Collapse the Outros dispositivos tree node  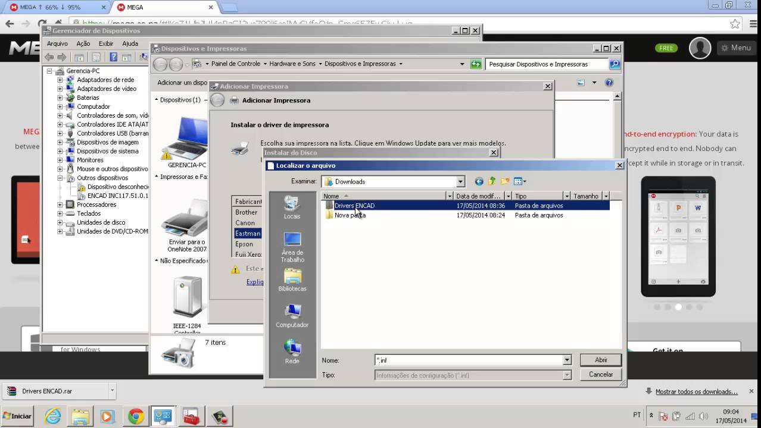60,178
